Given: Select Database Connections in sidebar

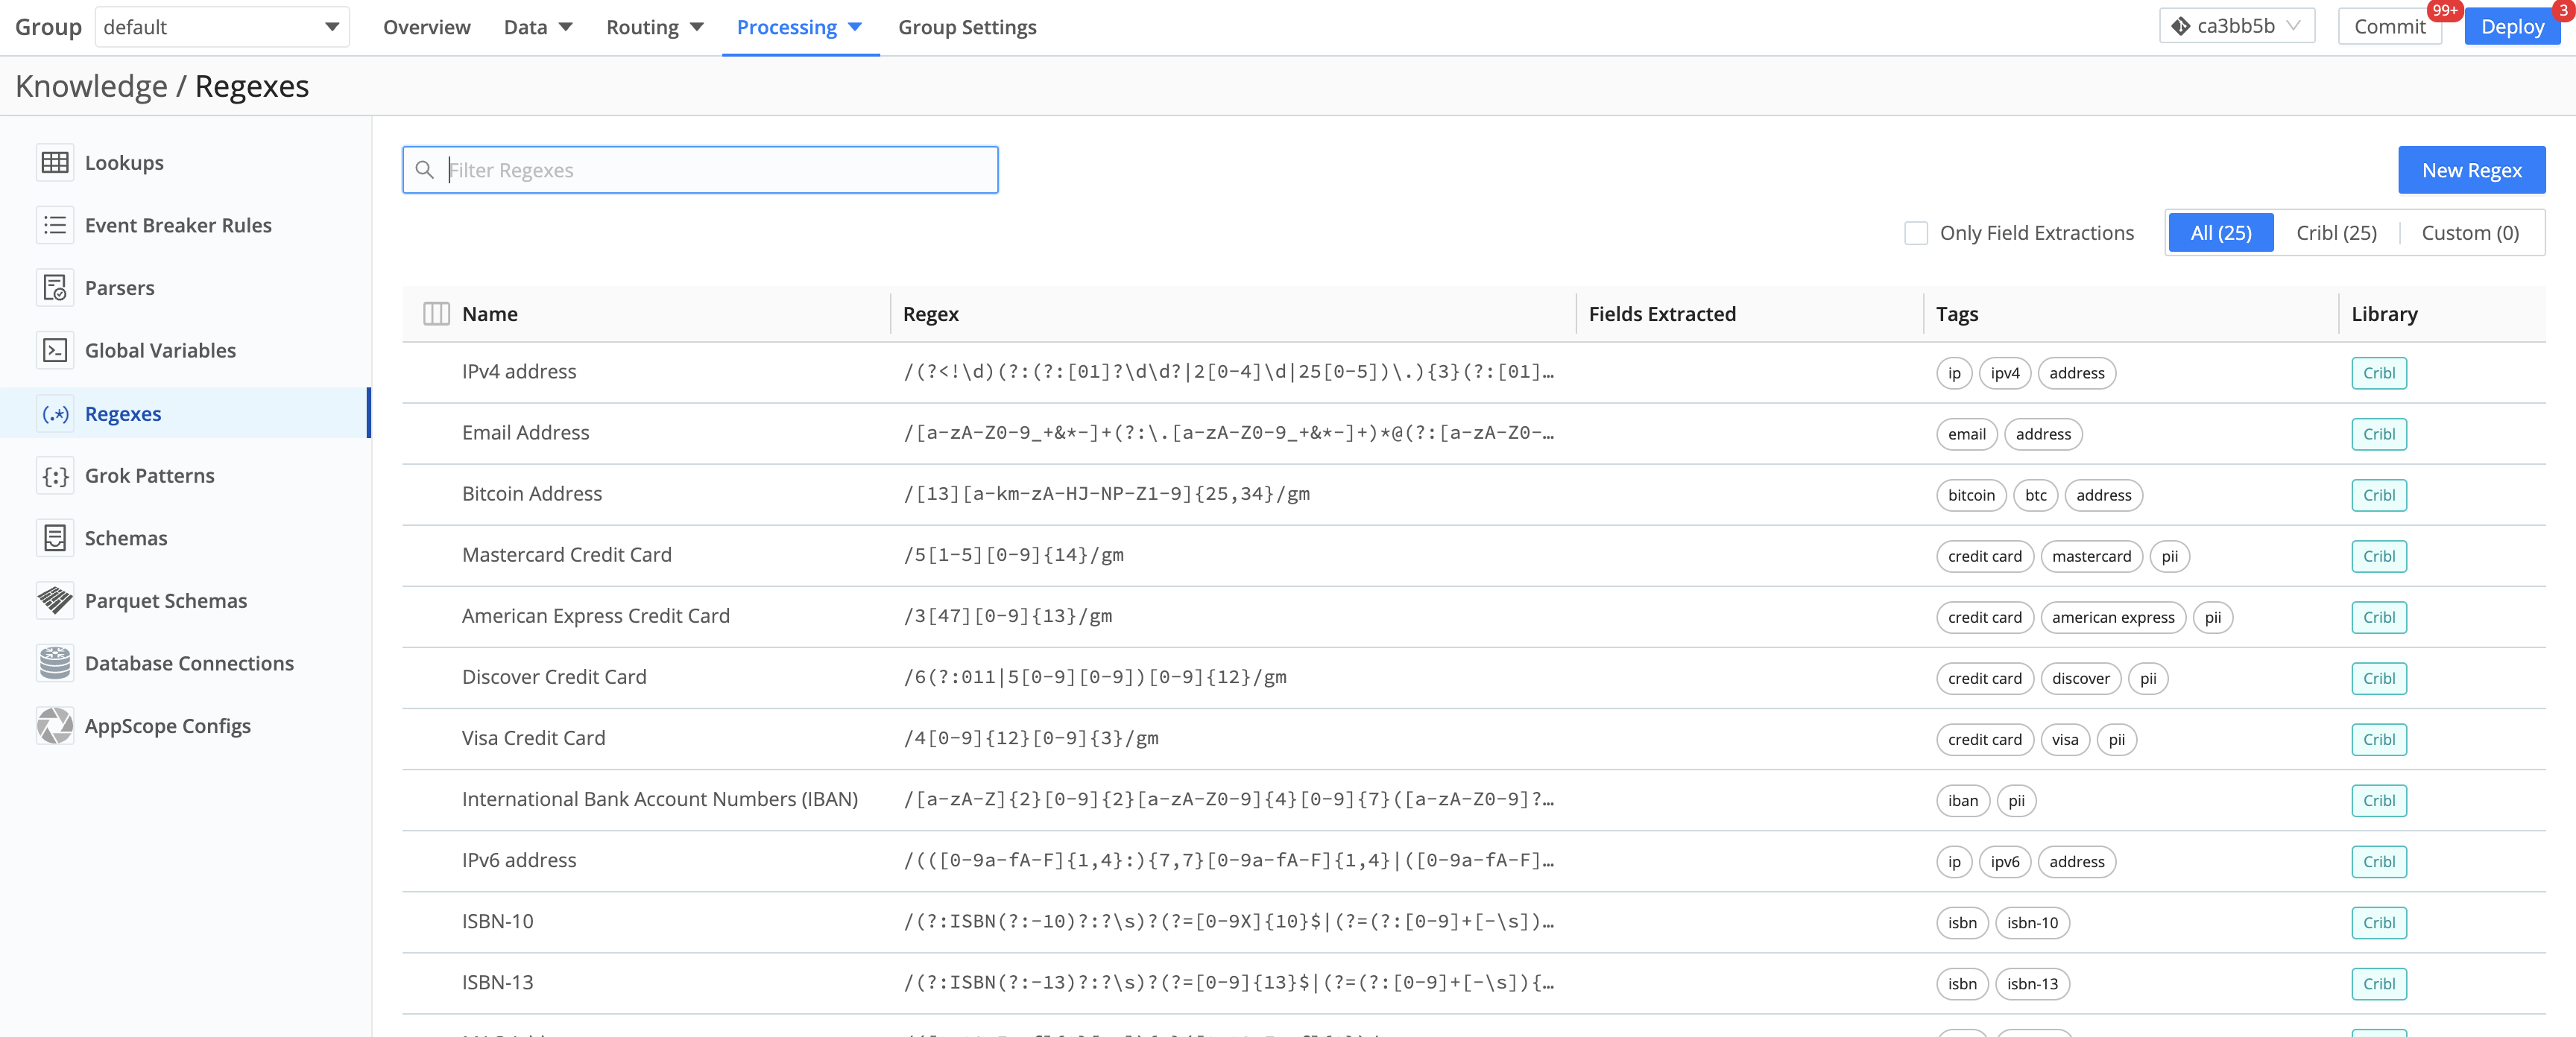Looking at the screenshot, I should (x=188, y=662).
